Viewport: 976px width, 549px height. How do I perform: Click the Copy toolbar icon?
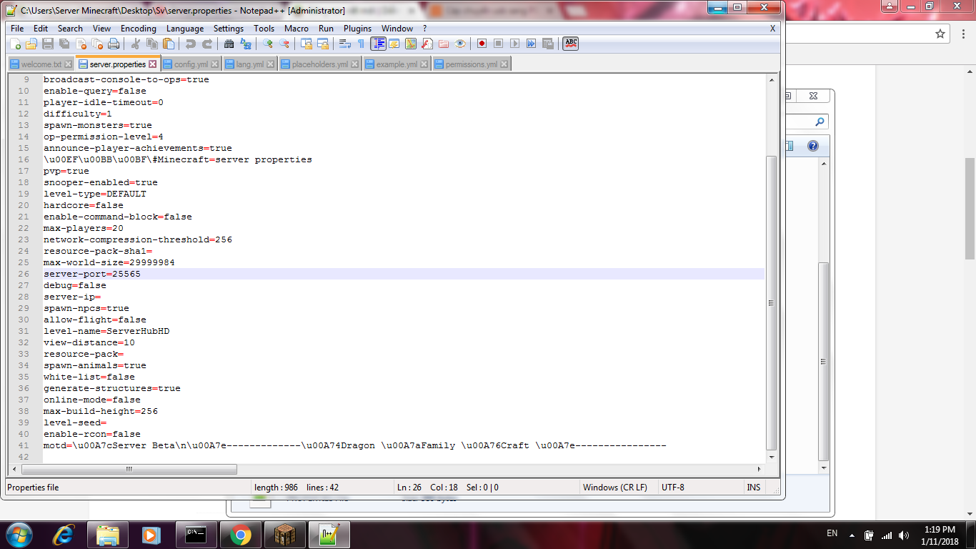[152, 44]
